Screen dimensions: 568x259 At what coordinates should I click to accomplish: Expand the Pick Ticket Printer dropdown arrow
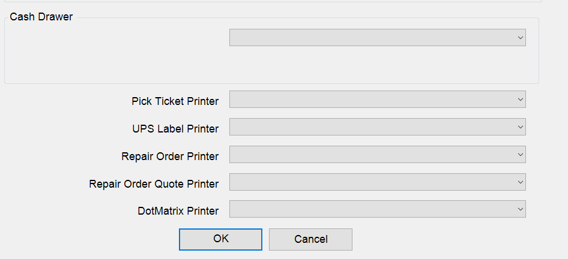[x=520, y=100]
